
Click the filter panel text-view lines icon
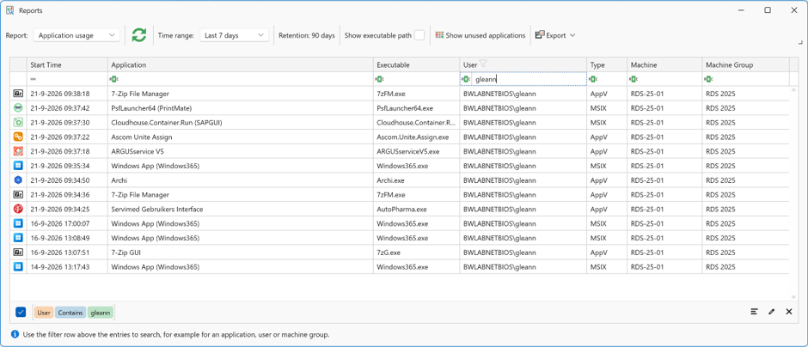[755, 312]
